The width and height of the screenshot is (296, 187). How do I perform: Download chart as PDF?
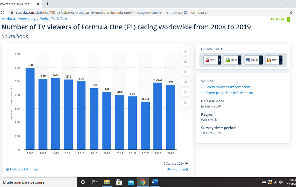click(x=212, y=60)
